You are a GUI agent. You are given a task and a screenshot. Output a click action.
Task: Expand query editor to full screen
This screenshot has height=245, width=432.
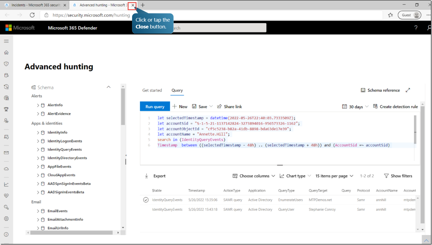click(x=408, y=90)
